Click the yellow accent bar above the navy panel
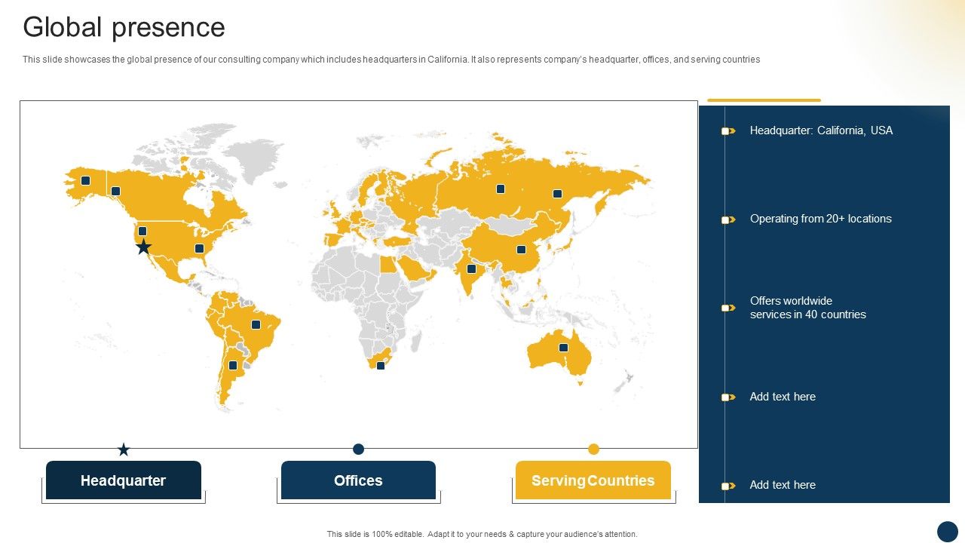The width and height of the screenshot is (965, 543). click(x=764, y=100)
